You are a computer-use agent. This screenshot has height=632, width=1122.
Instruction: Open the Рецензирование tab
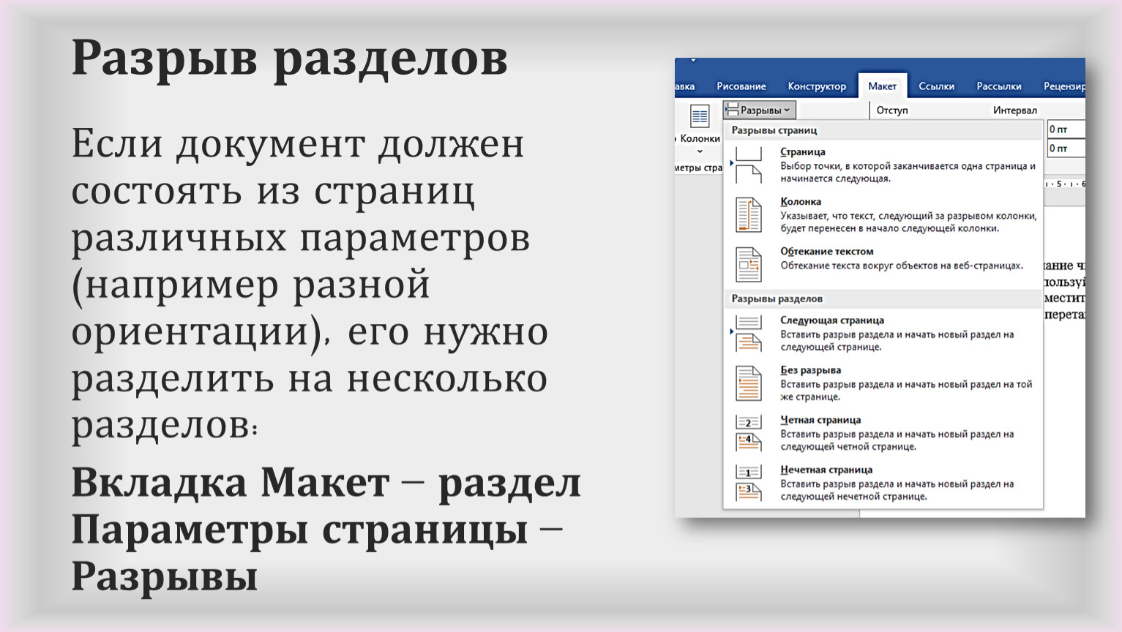(x=1063, y=86)
